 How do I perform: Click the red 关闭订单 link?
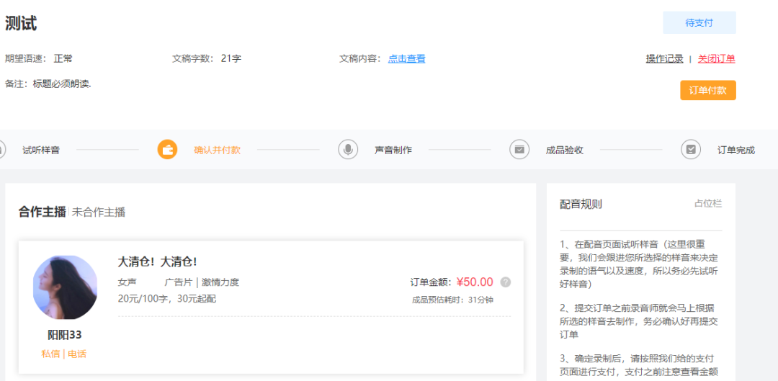coord(716,59)
